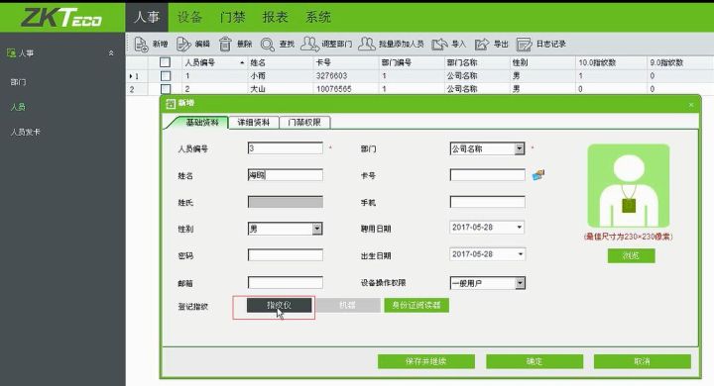Click the 新增 (add) toolbar icon
The width and height of the screenshot is (714, 386).
pos(141,45)
